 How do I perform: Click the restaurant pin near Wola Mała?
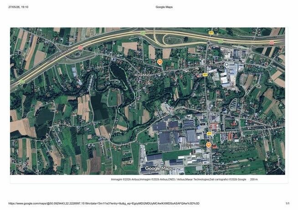tap(160, 62)
